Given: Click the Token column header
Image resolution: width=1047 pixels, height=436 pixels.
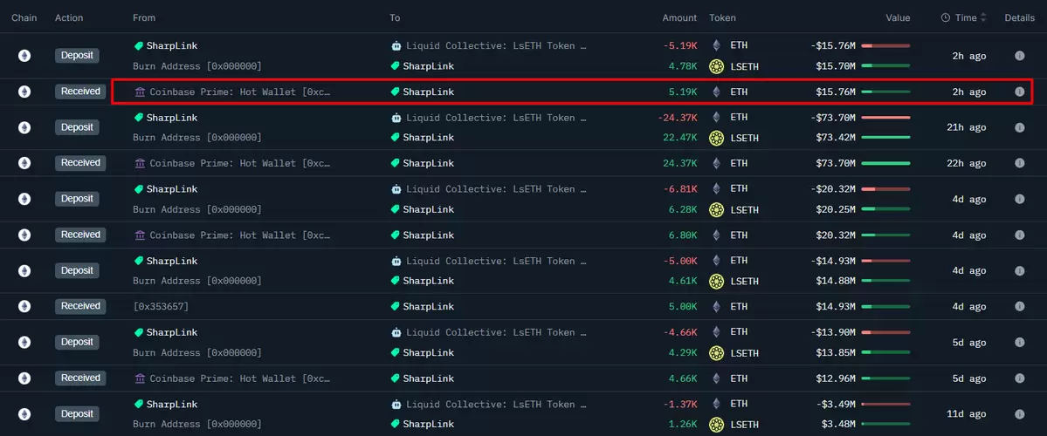Looking at the screenshot, I should click(722, 18).
